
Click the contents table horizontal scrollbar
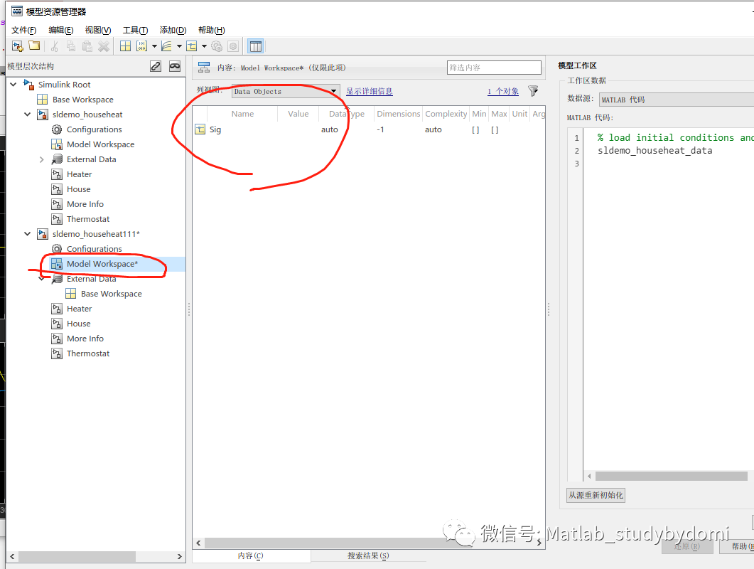tap(368, 543)
